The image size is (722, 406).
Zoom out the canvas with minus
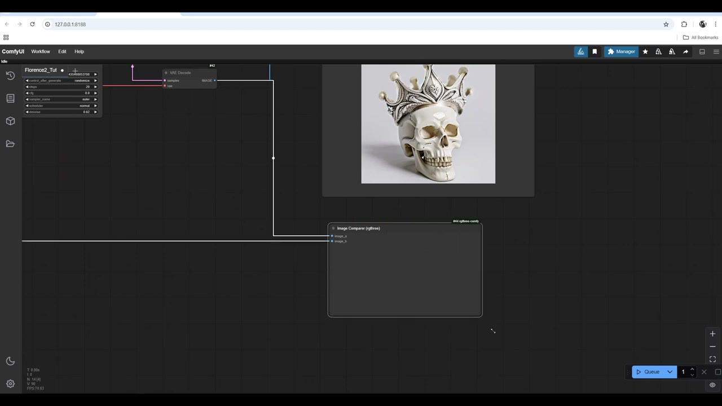pyautogui.click(x=712, y=346)
